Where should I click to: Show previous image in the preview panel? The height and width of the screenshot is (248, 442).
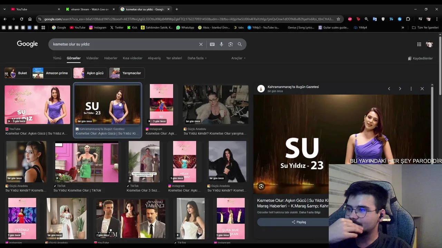pos(389,89)
